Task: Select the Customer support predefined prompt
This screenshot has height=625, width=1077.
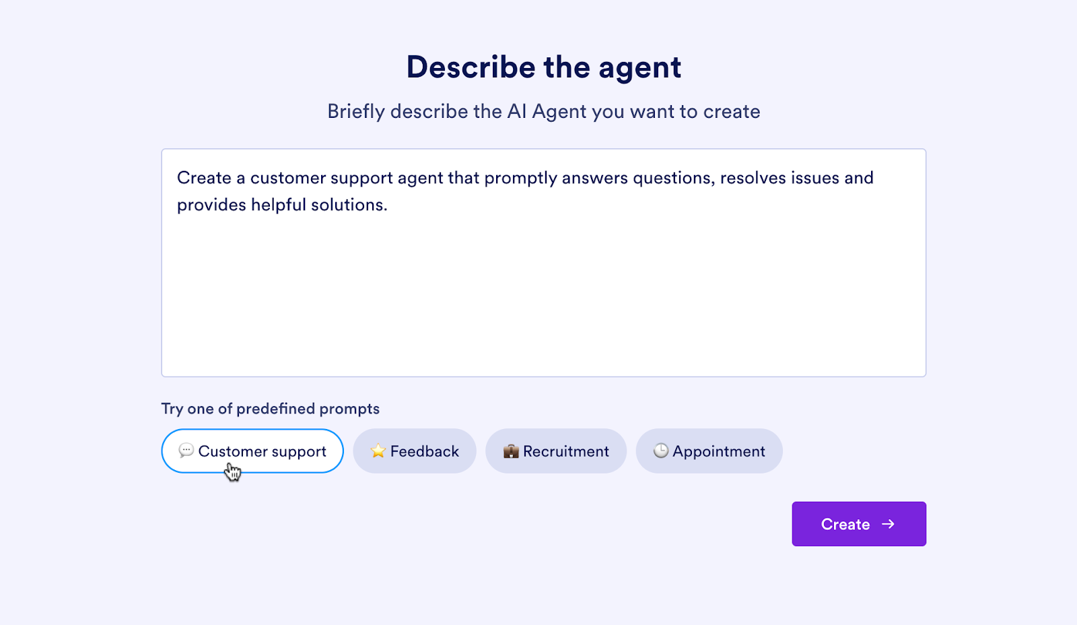Action: click(x=252, y=451)
